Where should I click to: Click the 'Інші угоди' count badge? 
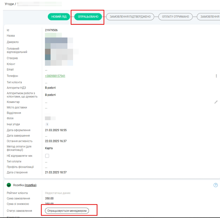pyautogui.click(x=47, y=124)
